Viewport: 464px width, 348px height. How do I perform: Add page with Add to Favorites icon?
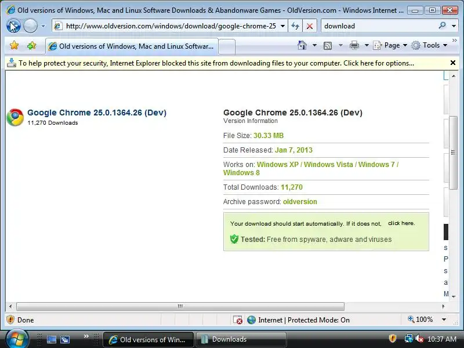click(x=31, y=45)
